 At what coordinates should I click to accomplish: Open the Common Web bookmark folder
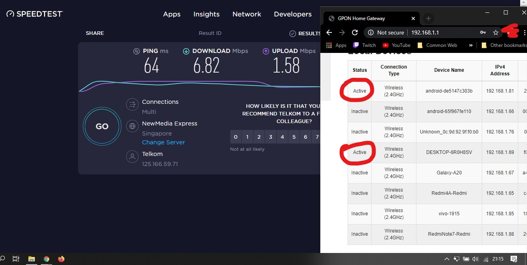(x=437, y=45)
